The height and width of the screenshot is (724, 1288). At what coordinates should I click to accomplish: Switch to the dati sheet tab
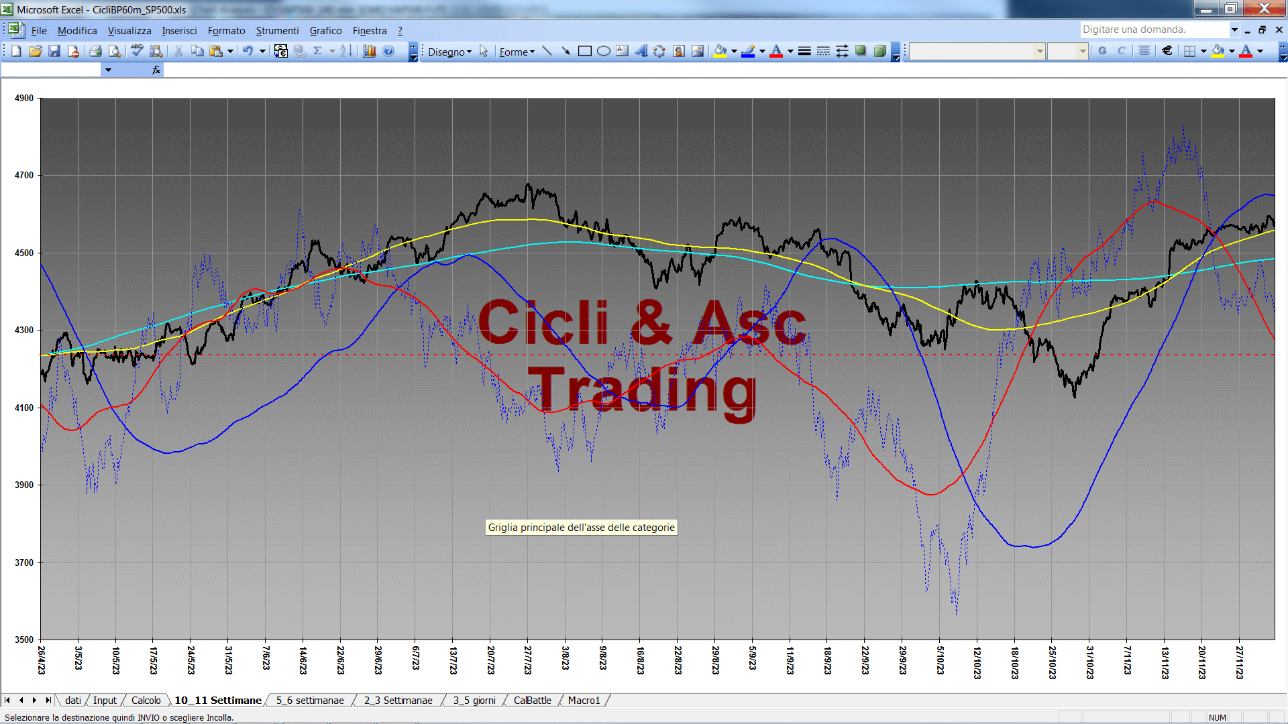[x=73, y=700]
